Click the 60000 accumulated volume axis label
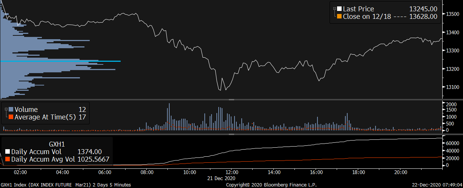 (452, 144)
